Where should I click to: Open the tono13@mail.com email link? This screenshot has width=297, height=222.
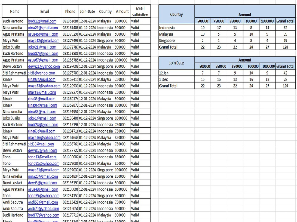click(42, 157)
